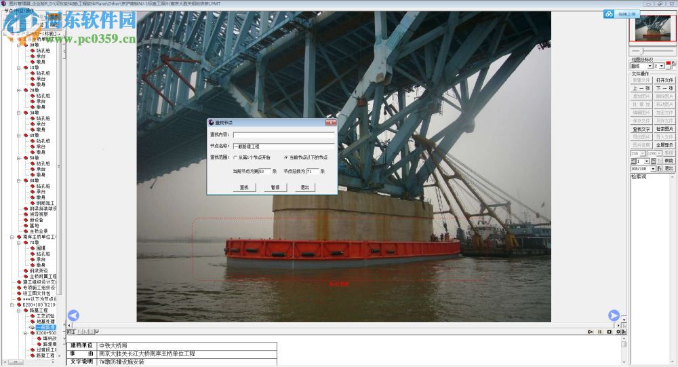Click the cloud upload icon button

(609, 14)
